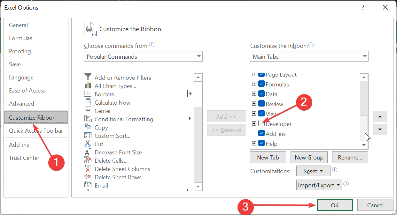The image size is (397, 215).
Task: Click the New Group button
Action: click(x=309, y=157)
